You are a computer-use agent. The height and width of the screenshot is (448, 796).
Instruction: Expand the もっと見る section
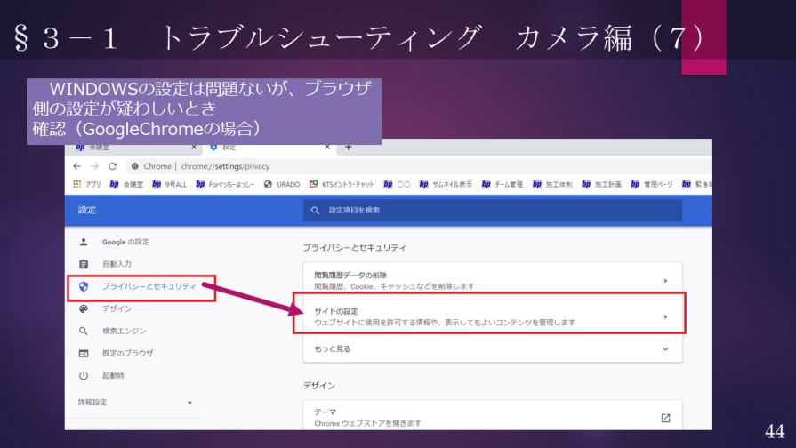coord(492,349)
